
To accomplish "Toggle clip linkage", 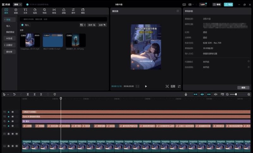I will (x=209, y=94).
